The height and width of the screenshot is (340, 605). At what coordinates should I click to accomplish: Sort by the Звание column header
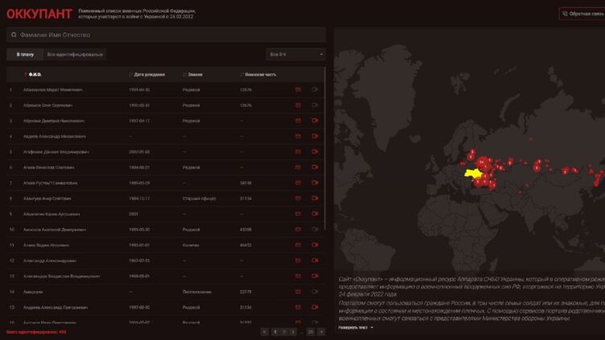(x=194, y=74)
